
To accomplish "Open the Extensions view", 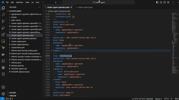I will (3, 34).
